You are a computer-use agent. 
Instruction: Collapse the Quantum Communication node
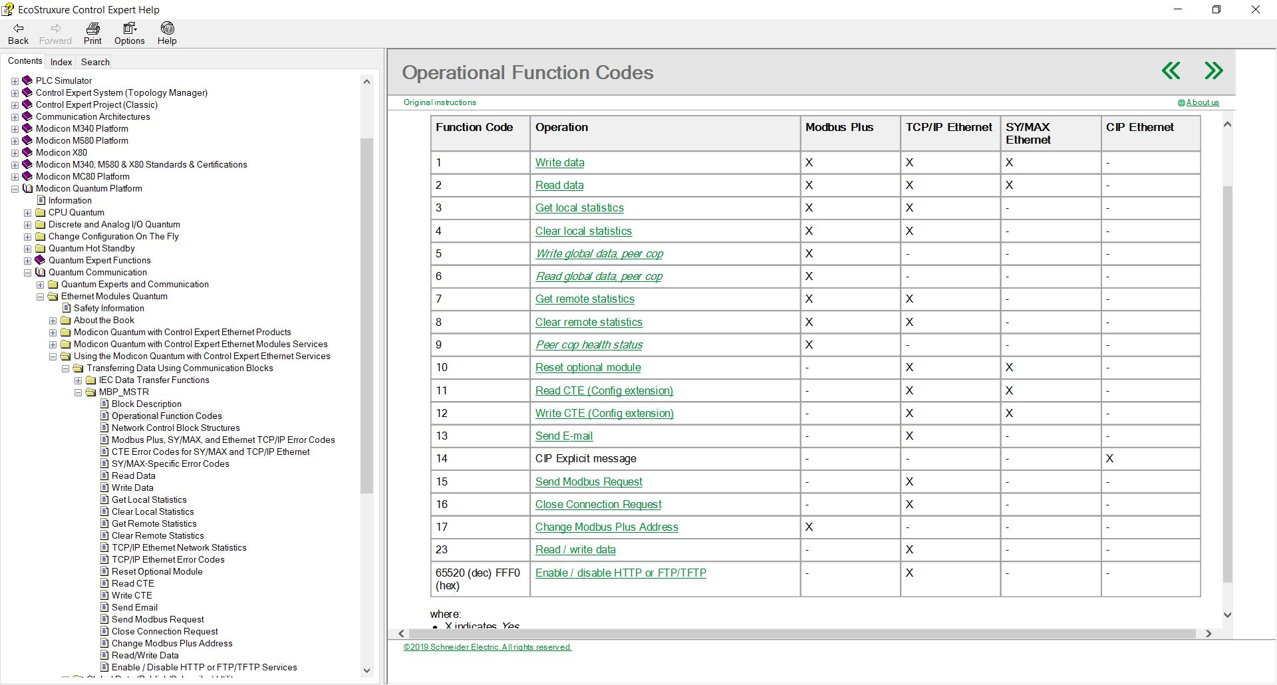(27, 273)
